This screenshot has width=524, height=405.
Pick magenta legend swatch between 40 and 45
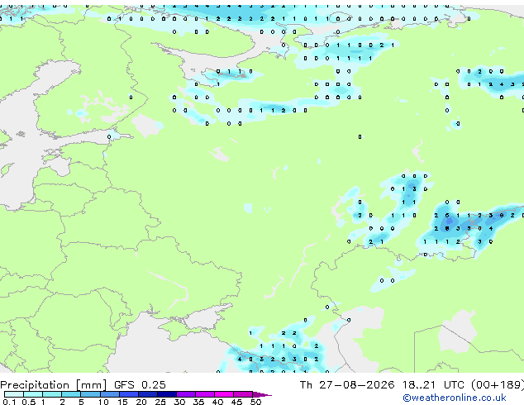coord(224,394)
